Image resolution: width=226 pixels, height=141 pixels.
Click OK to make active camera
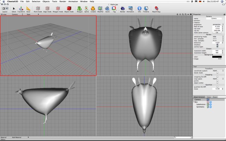click(x=217, y=33)
